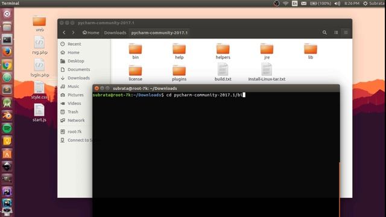Click the battery 100% indicator
Image resolution: width=386 pixels, height=217 pixels.
point(320,3)
